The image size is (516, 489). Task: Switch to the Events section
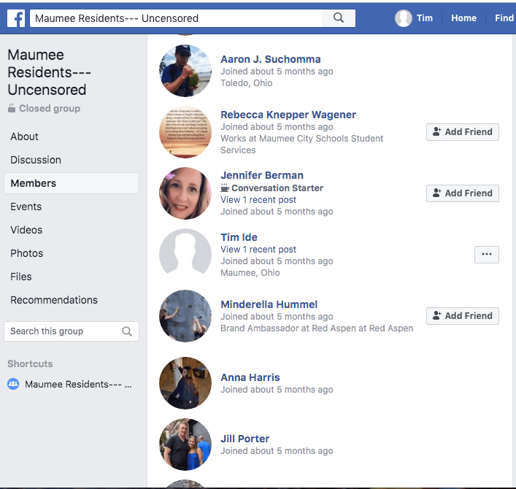pos(26,207)
